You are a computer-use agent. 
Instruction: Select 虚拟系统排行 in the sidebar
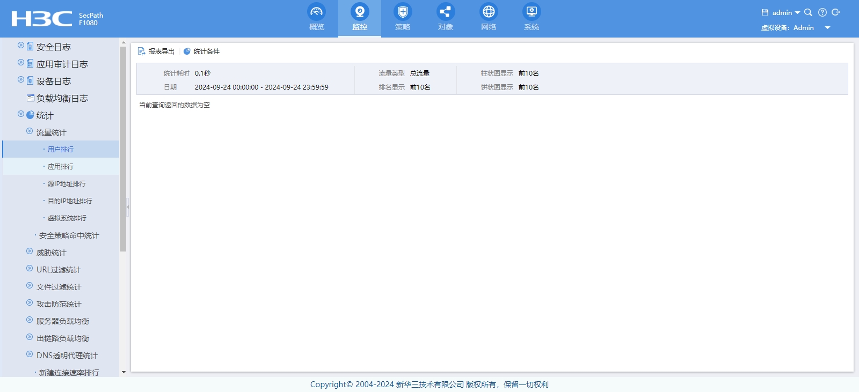click(x=67, y=218)
